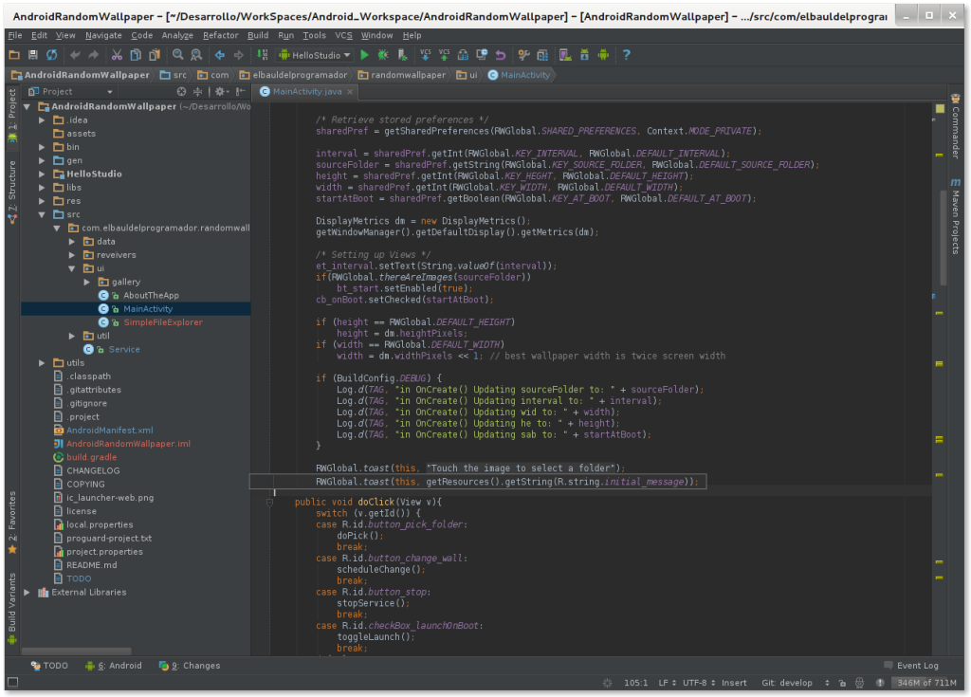Open the VCS menu
The width and height of the screenshot is (971, 697).
[343, 35]
